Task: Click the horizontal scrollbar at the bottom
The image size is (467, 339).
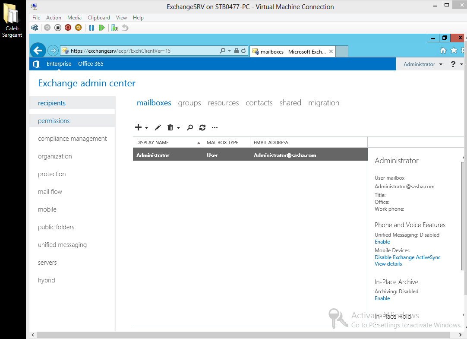Action: point(243,335)
